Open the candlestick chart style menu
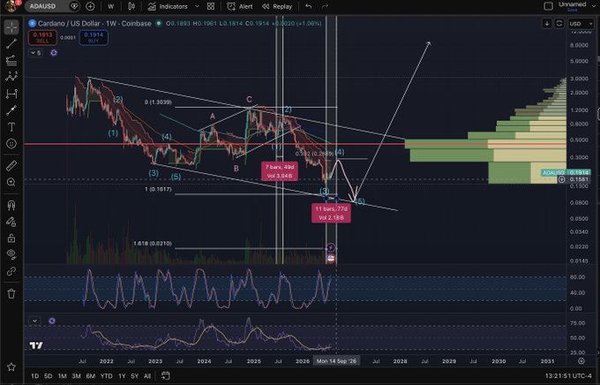Image resolution: width=600 pixels, height=385 pixels. (131, 6)
